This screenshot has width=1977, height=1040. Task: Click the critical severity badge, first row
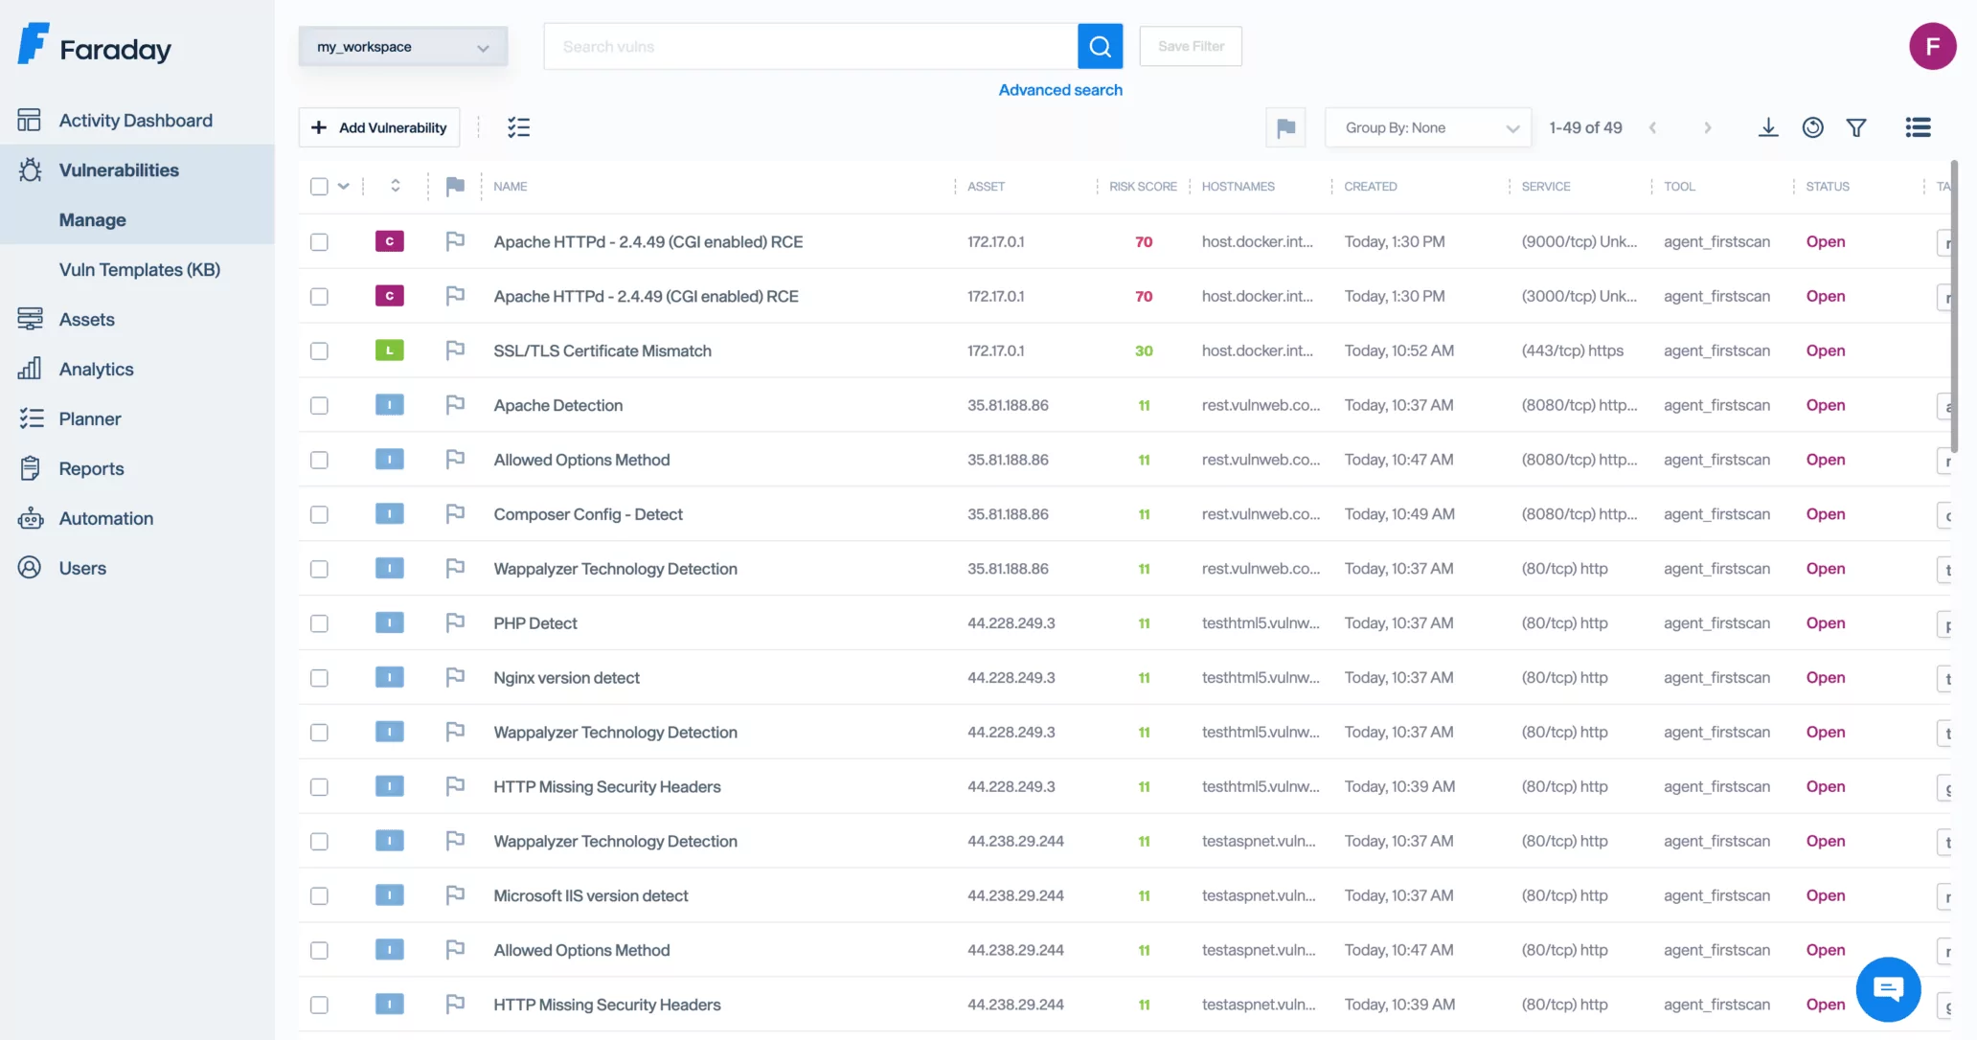pos(389,241)
